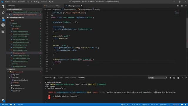188x106 pixels.
Task: Open producto.service.ts file
Action: (20, 67)
